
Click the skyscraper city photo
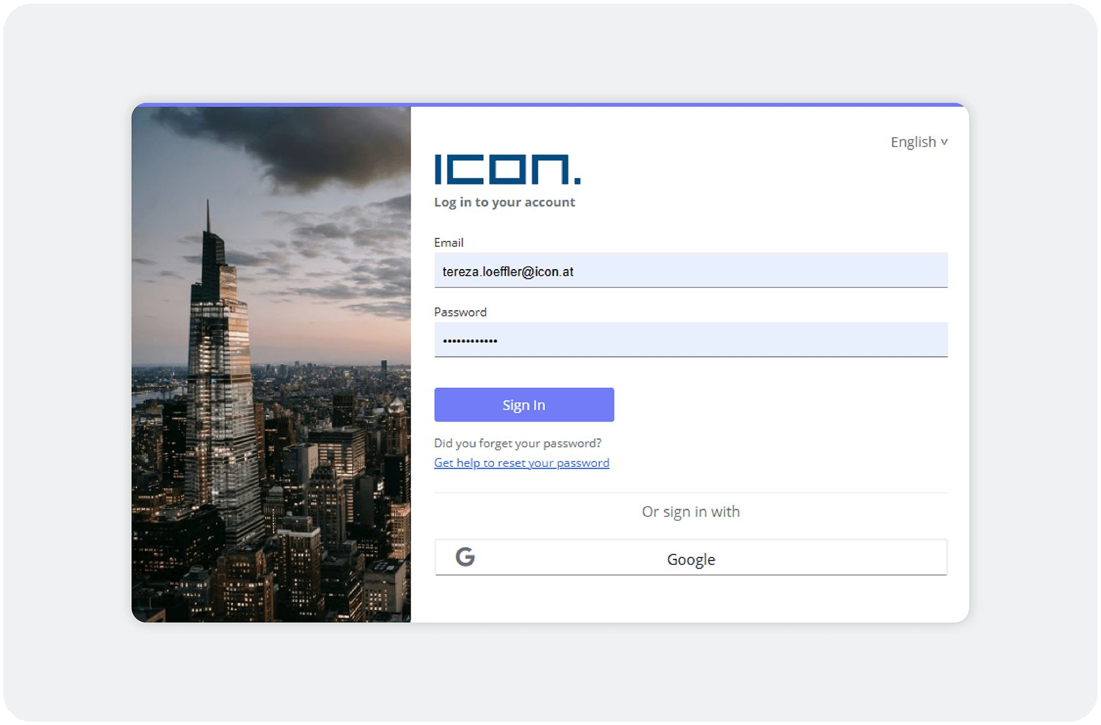click(x=271, y=363)
